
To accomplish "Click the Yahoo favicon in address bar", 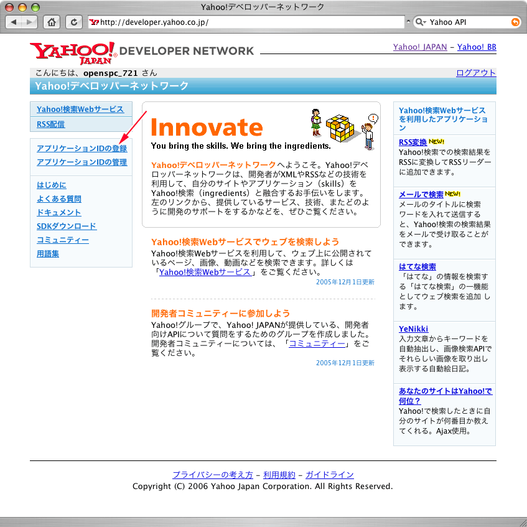I will pyautogui.click(x=94, y=22).
